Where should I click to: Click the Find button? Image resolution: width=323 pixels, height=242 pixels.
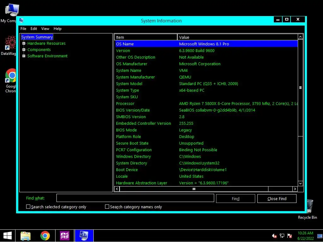pyautogui.click(x=235, y=199)
